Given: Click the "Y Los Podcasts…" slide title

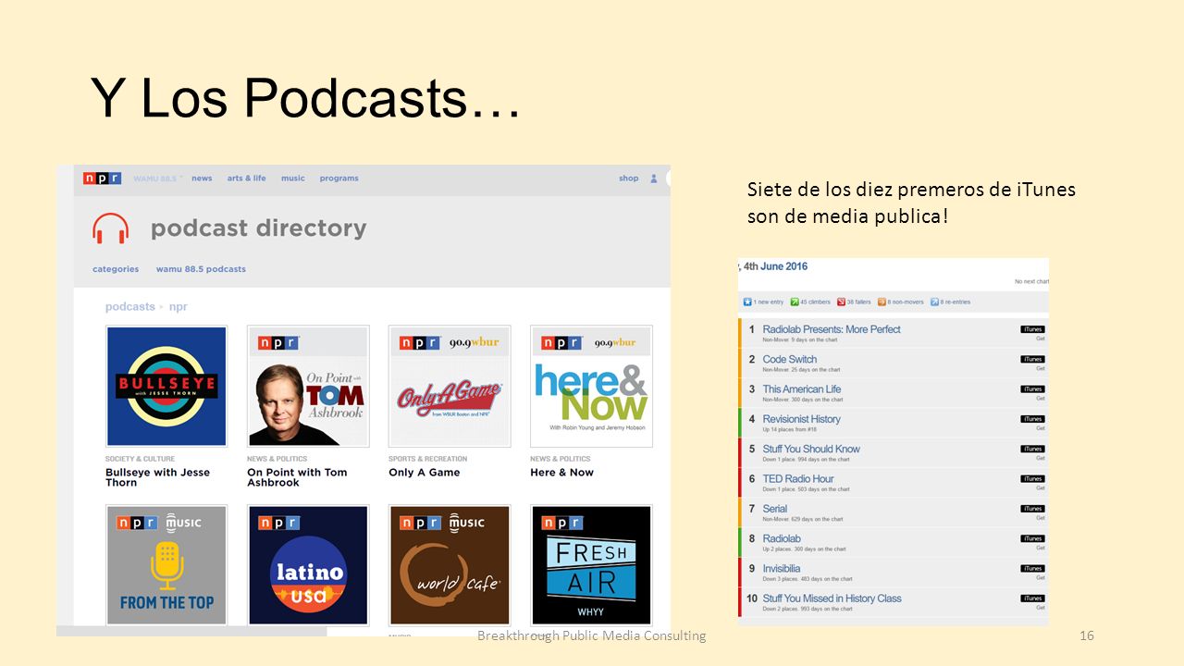Looking at the screenshot, I should (x=305, y=97).
